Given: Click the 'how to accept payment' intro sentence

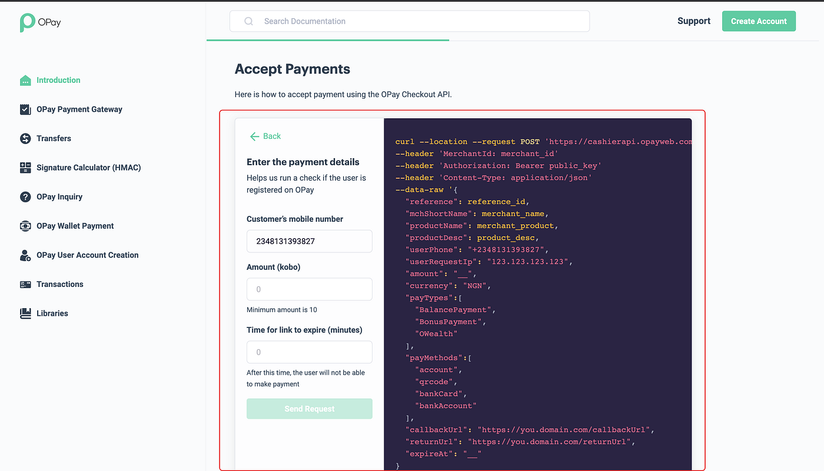Looking at the screenshot, I should pos(343,94).
